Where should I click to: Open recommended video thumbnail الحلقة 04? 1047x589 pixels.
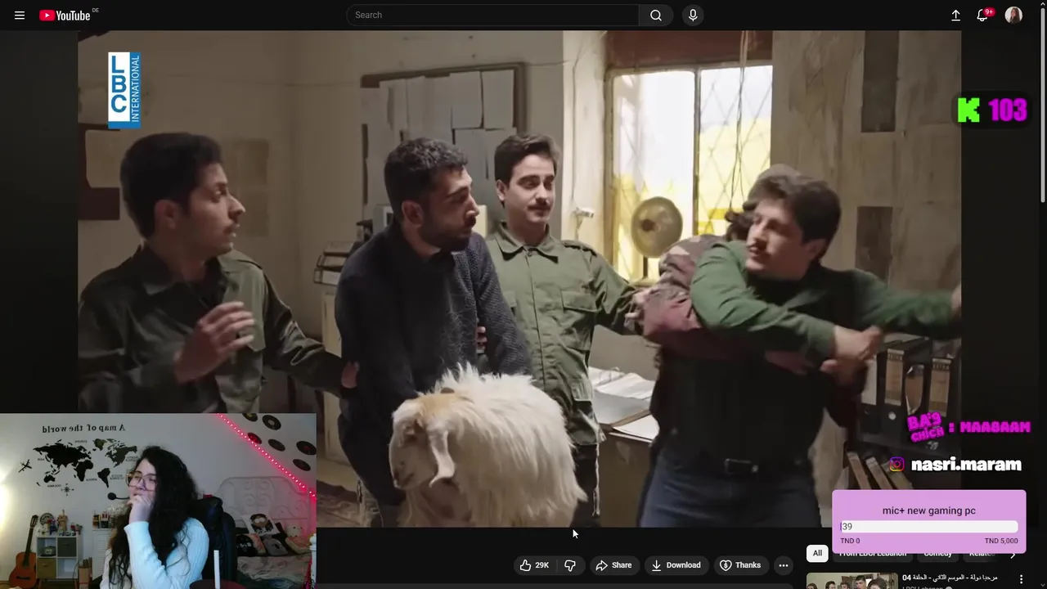(852, 581)
